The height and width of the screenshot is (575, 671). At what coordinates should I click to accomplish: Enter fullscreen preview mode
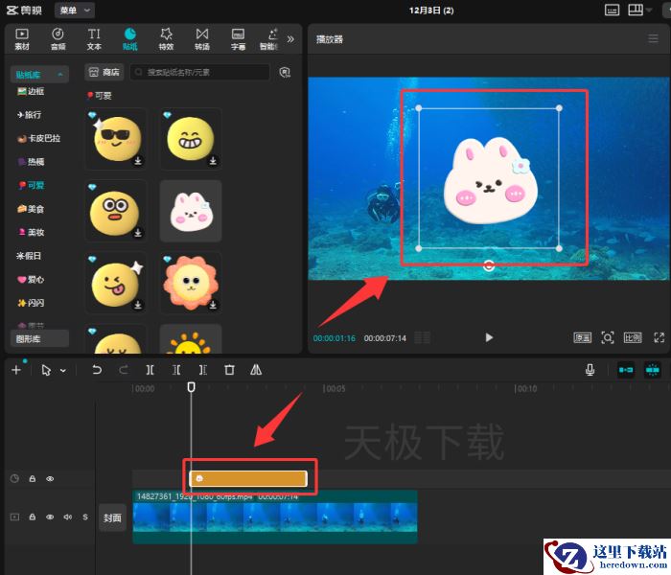click(659, 337)
